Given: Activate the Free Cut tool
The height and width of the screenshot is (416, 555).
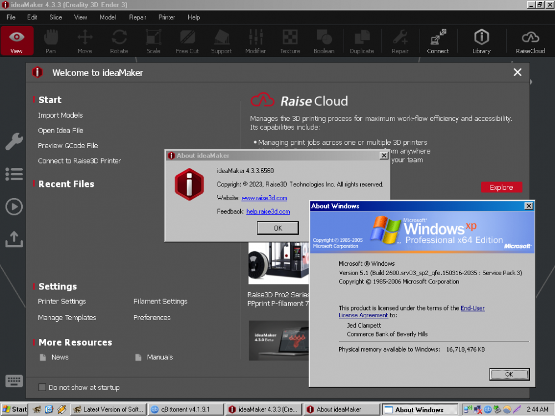Looking at the screenshot, I should click(187, 40).
